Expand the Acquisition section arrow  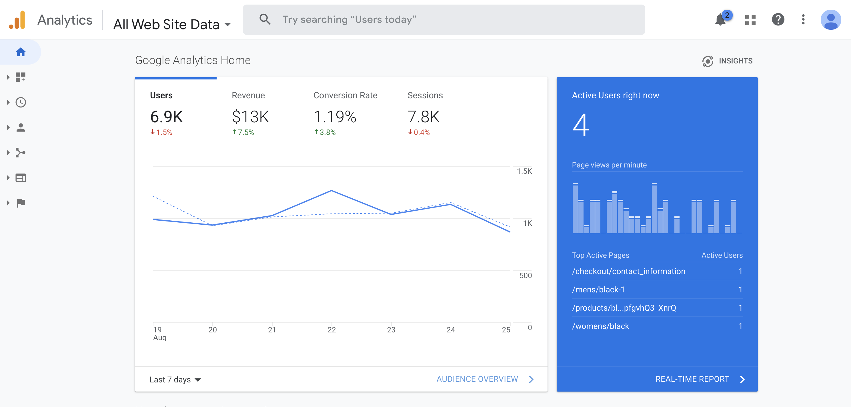[x=8, y=153]
